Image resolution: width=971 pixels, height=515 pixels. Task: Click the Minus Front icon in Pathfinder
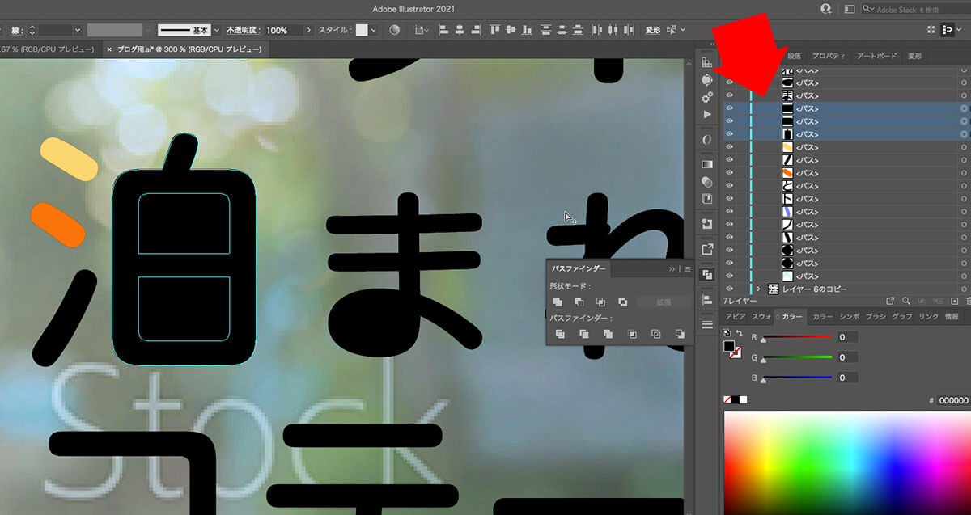tap(579, 302)
